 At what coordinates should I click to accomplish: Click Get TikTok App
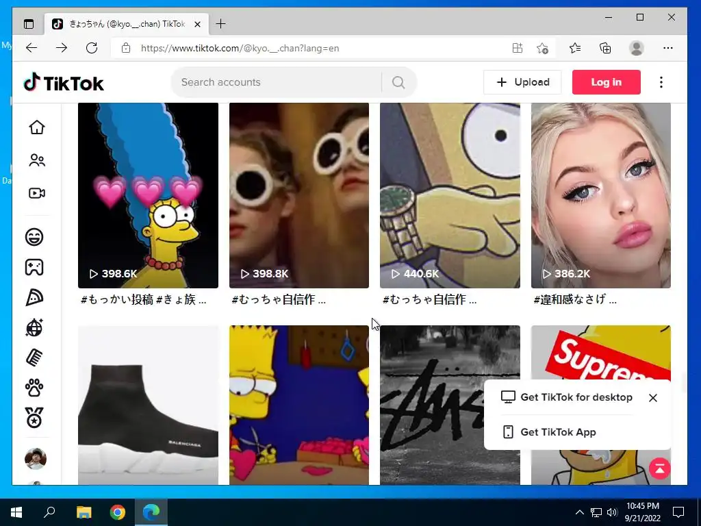tap(549, 432)
